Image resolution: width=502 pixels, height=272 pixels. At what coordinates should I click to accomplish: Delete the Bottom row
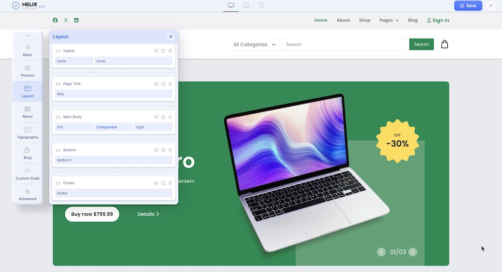coord(170,150)
